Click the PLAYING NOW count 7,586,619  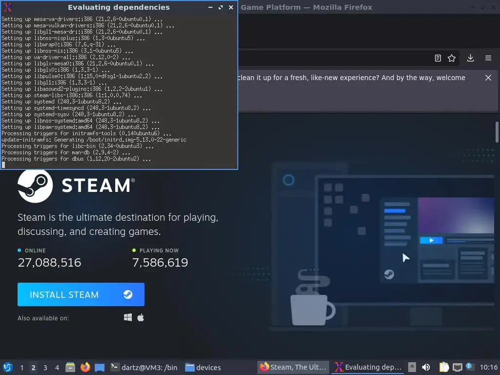point(160,262)
